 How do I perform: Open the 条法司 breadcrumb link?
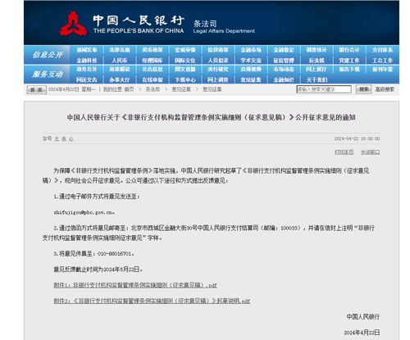[153, 89]
